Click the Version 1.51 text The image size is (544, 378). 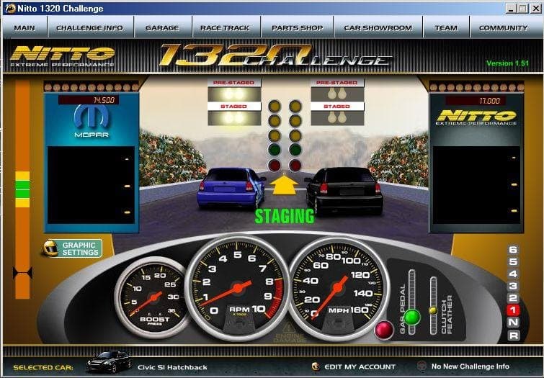[507, 63]
